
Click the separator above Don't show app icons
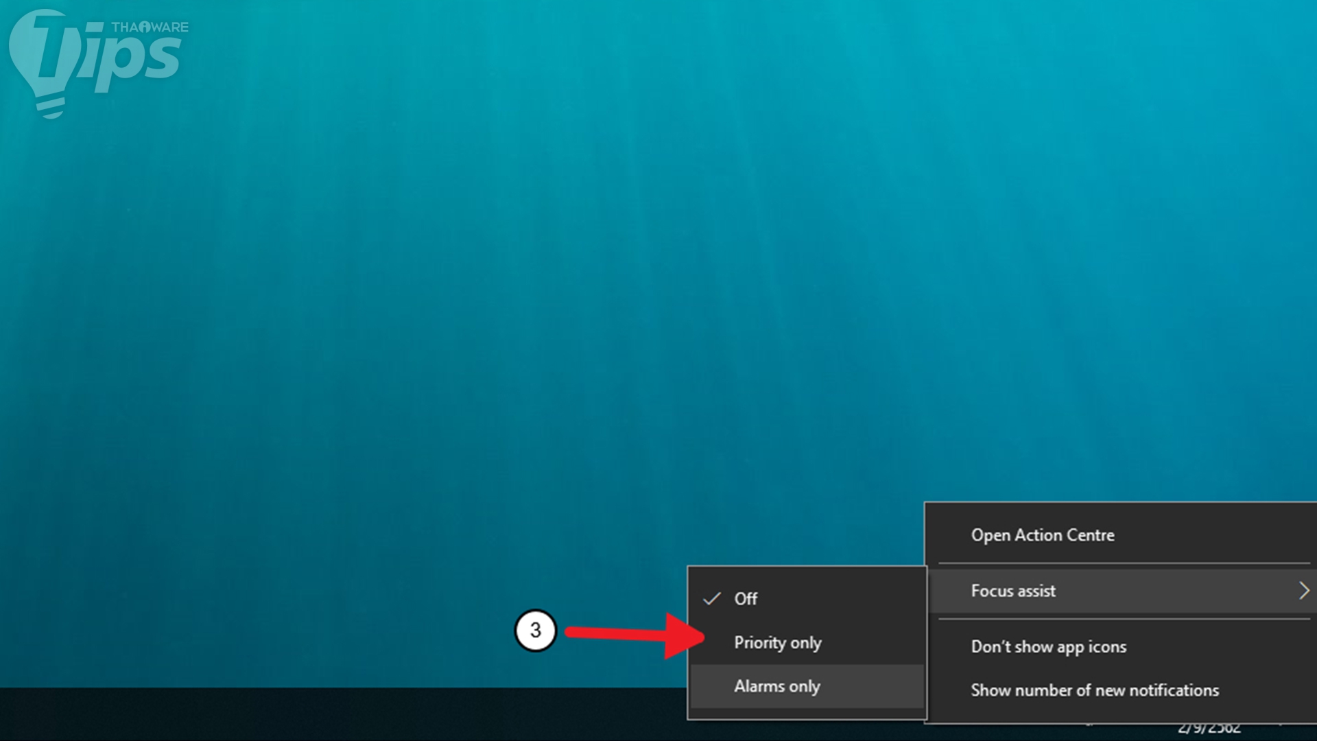(x=1124, y=619)
